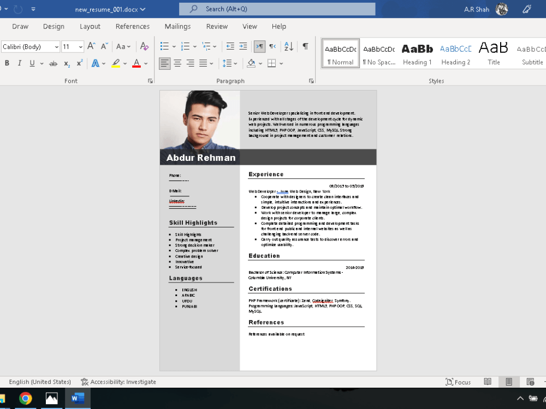Open Google Chrome from taskbar

(x=26, y=398)
